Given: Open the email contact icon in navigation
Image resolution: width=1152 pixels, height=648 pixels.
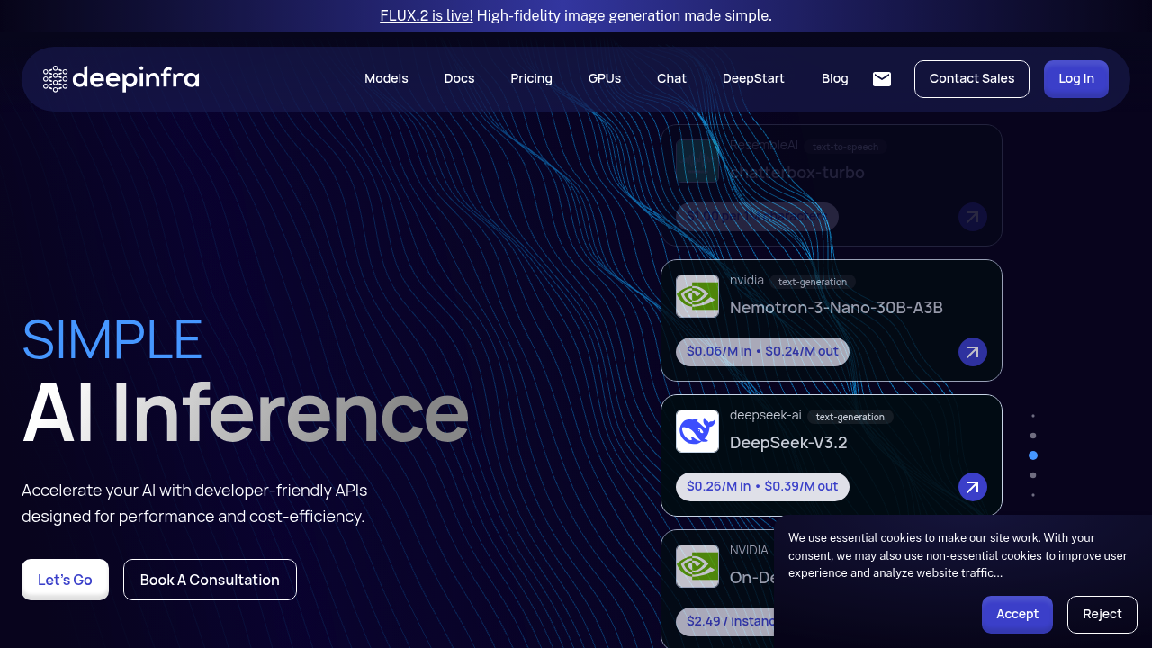Looking at the screenshot, I should tap(882, 79).
